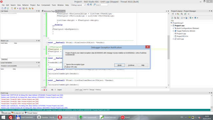Click Remove File from Project icon
213x120 pixels.
coord(33,8)
